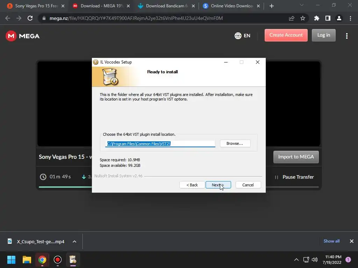Click Create Account on MEGA
This screenshot has height=268, width=358.
[286, 35]
